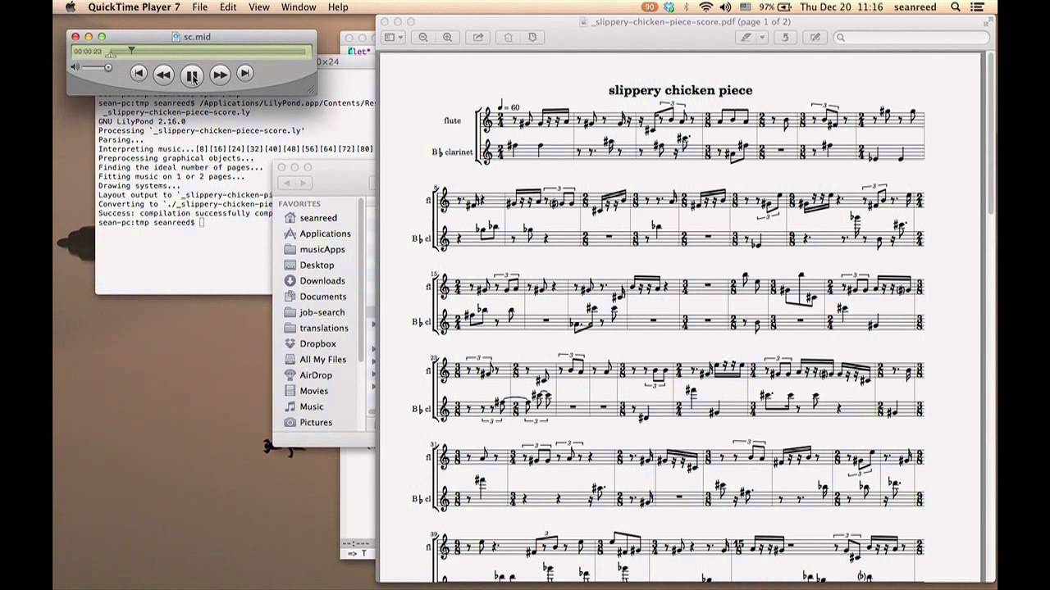Screen dimensions: 1050x590
Task: Click the Music note icon in sidebar
Action: [x=290, y=406]
